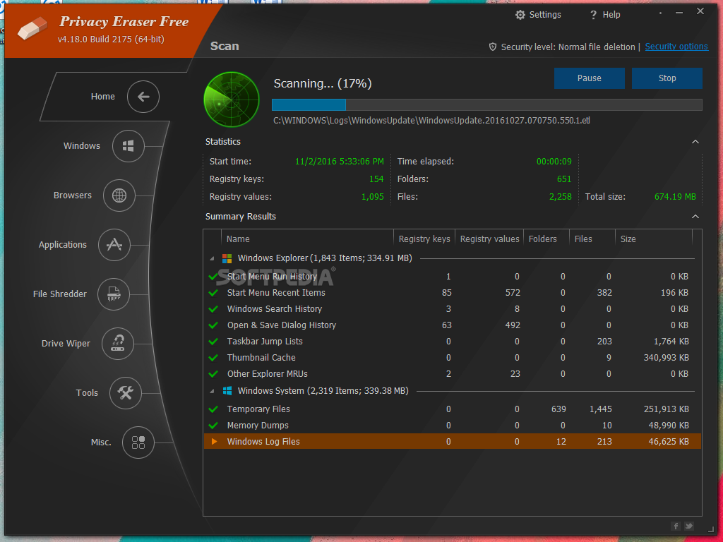723x542 pixels.
Task: Click the Settings gear icon
Action: point(520,15)
